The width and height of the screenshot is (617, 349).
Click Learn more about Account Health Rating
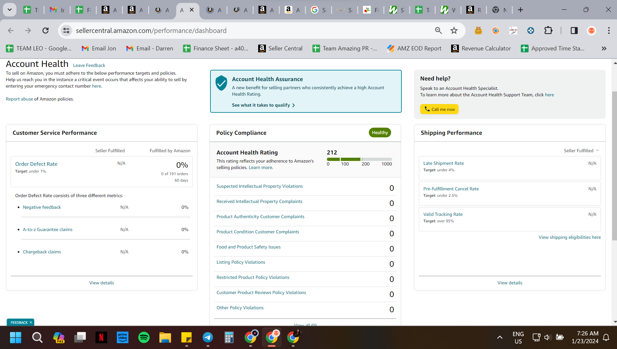click(x=260, y=167)
